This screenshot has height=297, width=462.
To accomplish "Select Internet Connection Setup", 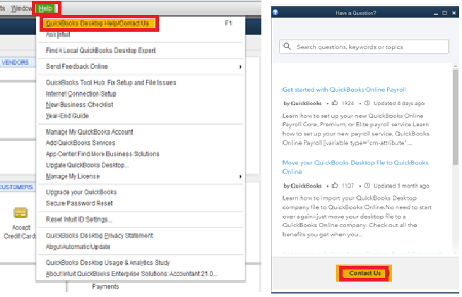I will click(x=81, y=94).
